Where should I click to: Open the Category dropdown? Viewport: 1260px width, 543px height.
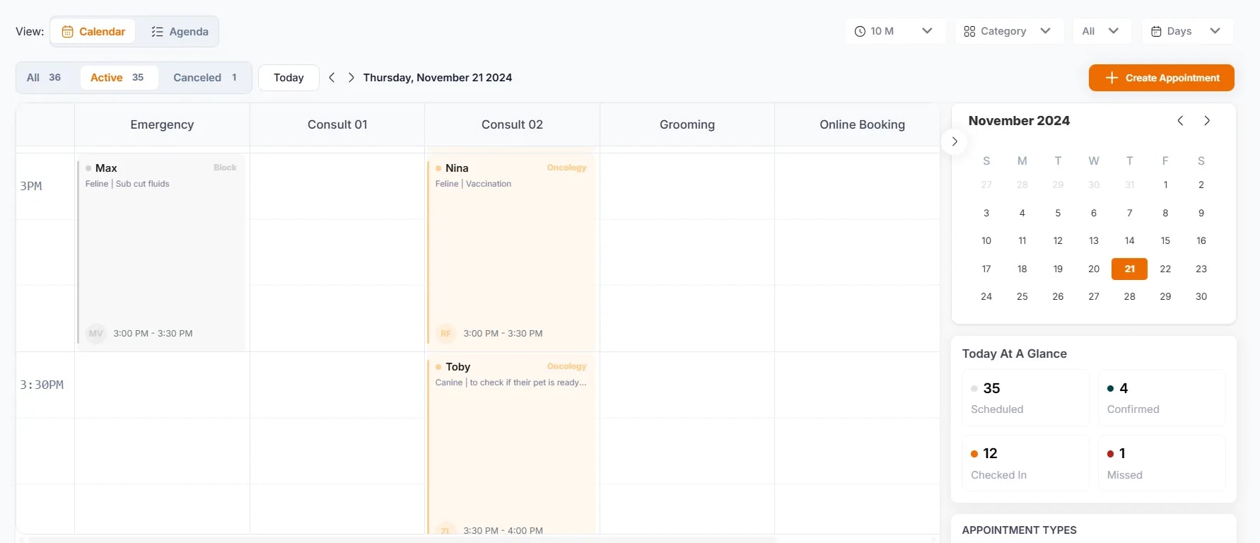tap(1008, 31)
